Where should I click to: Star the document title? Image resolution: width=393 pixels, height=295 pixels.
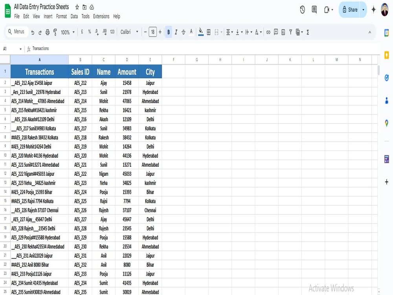(77, 7)
